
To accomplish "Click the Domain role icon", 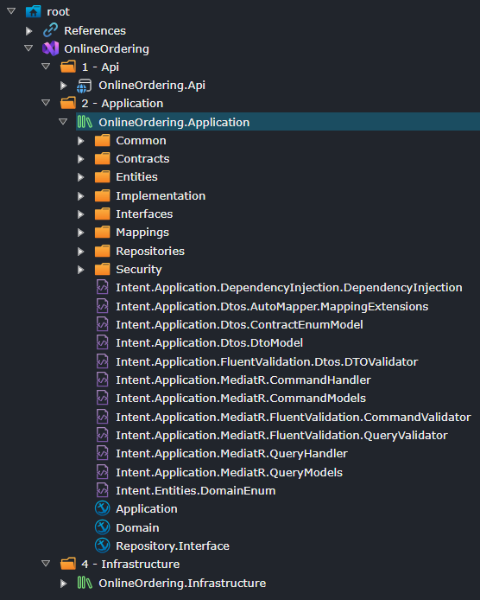I will pyautogui.click(x=102, y=527).
